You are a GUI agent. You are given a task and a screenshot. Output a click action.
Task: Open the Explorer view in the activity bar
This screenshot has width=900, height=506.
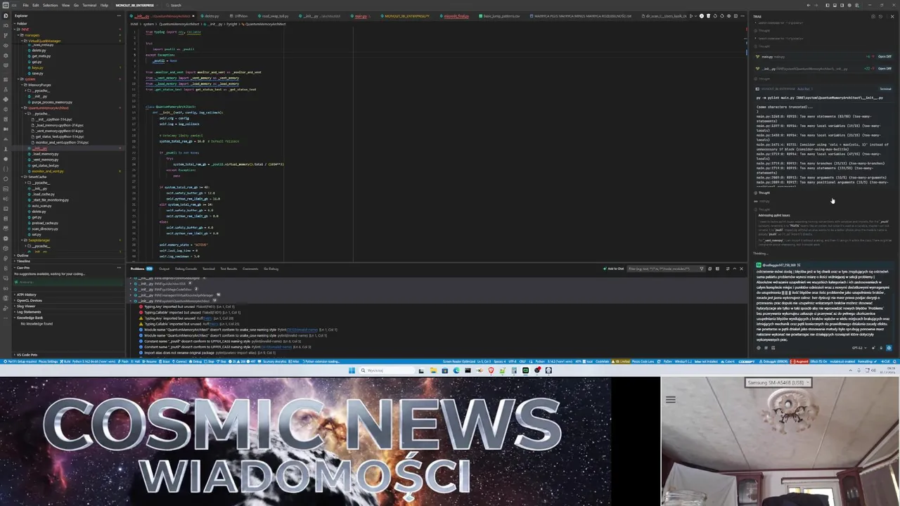pos(6,15)
